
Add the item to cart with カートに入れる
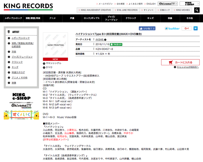(x=180, y=62)
